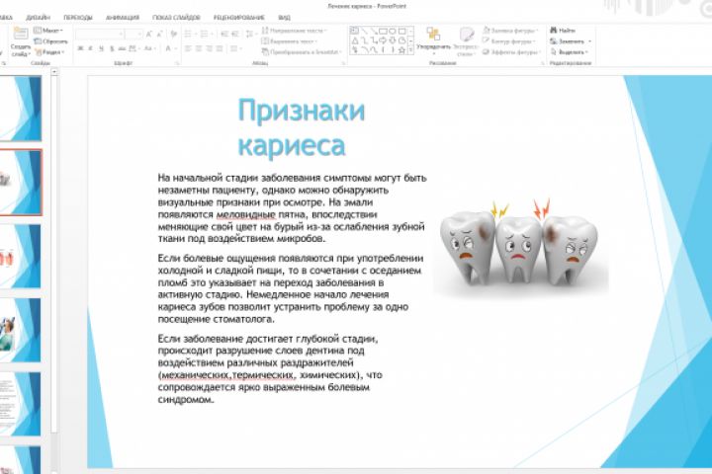Click the New Slide (Создать слайд) icon

tap(21, 34)
